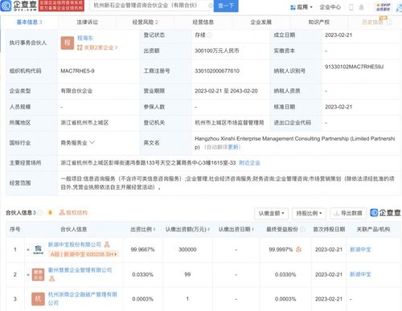Screen dimensions: 402x311
Task: Click equity icon beside 新湖中宝股份有限公司 name
Action: point(107,244)
